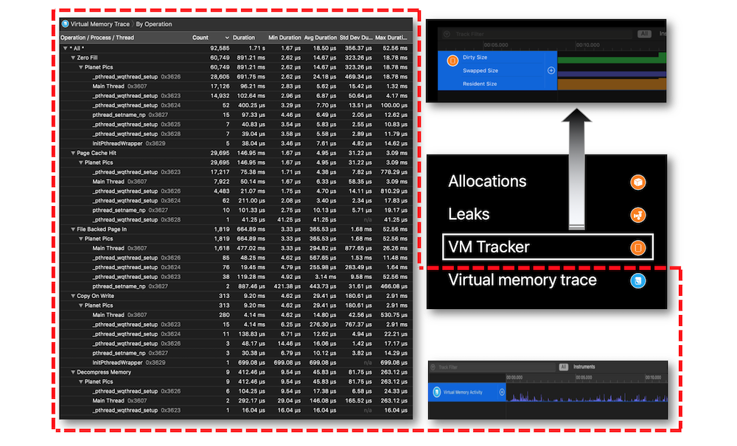Select the Virtual memory trace entry

[x=548, y=280]
